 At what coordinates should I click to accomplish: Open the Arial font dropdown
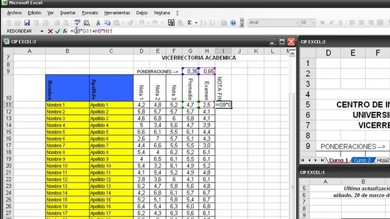tap(297, 23)
